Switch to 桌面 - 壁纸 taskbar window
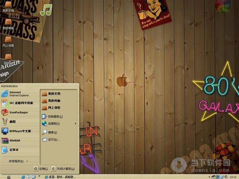The width and height of the screenshot is (239, 179). coord(60,177)
